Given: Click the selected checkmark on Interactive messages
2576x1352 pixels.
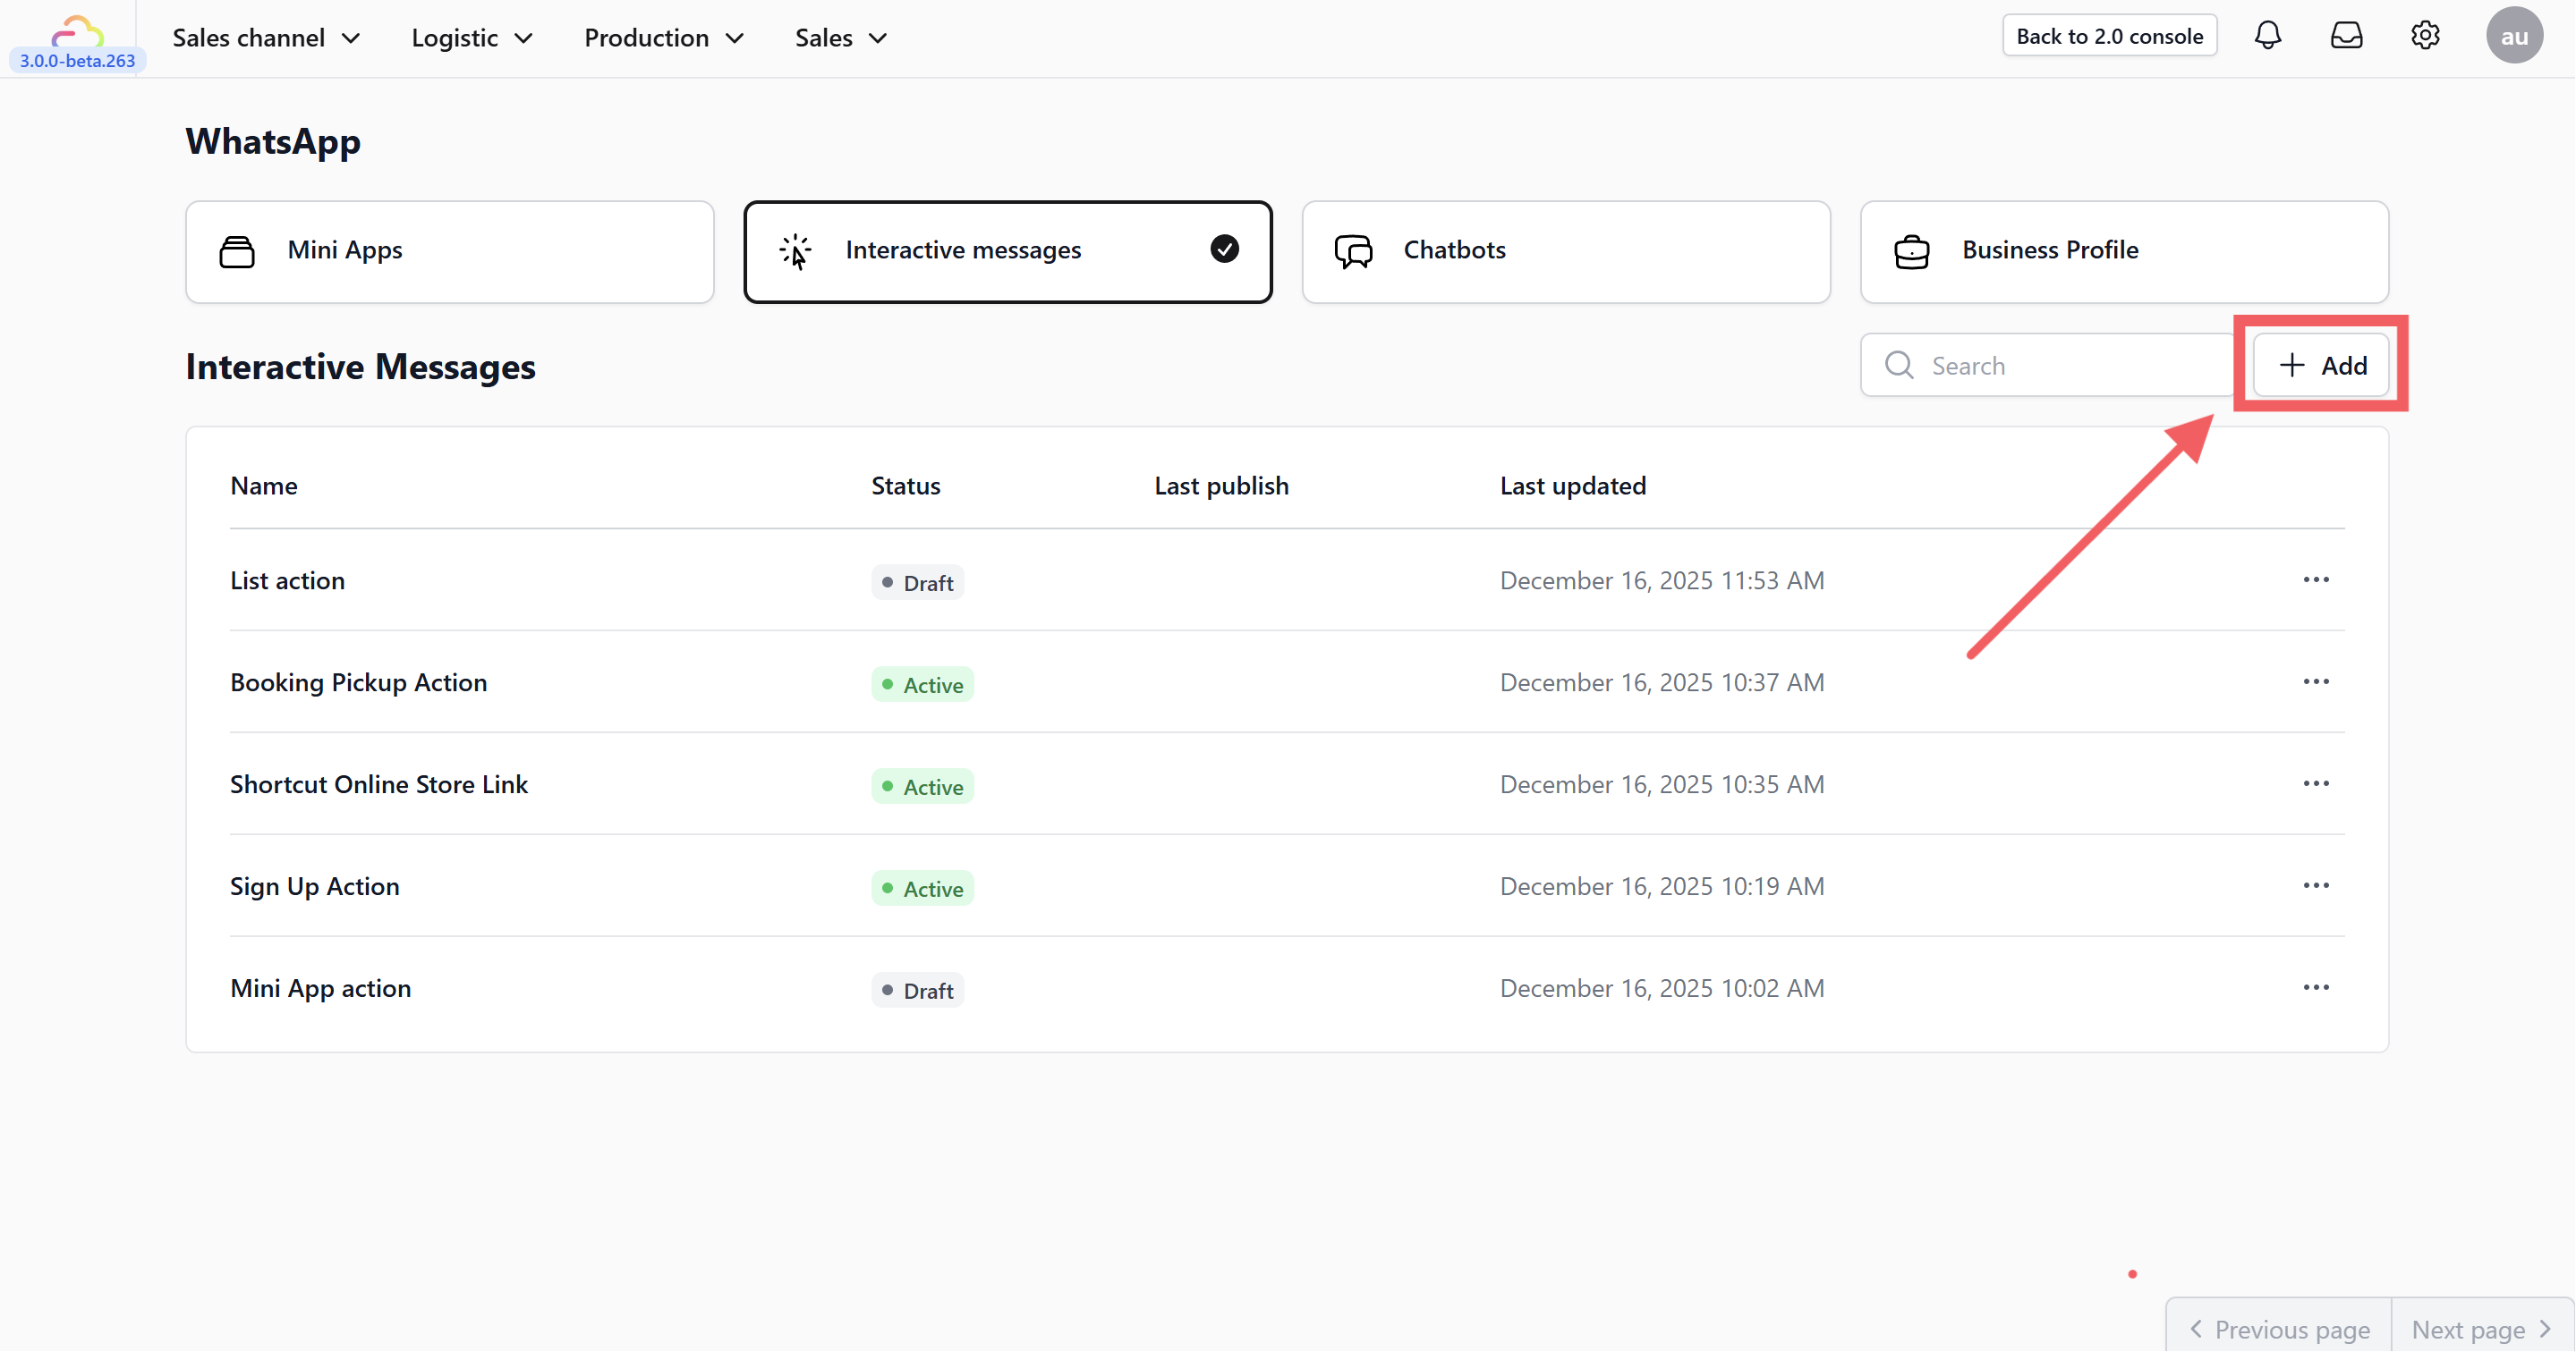Looking at the screenshot, I should pyautogui.click(x=1224, y=249).
